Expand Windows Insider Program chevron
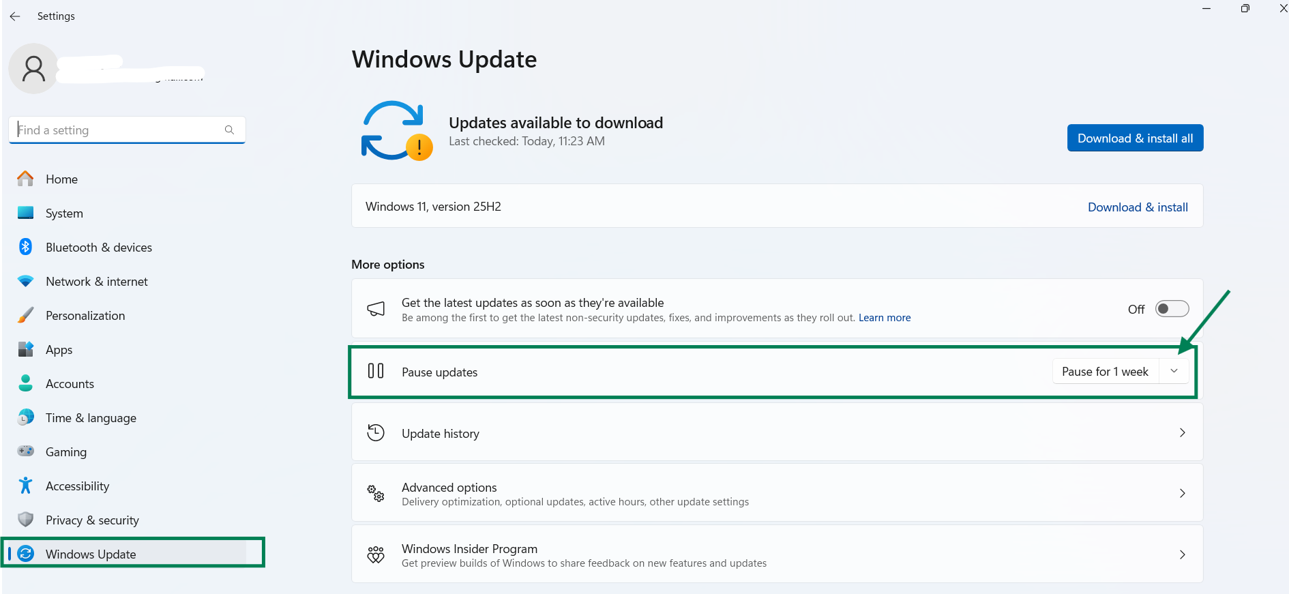 1183,554
